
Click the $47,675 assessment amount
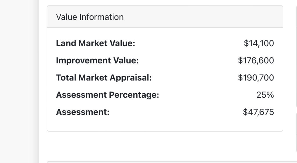[258, 112]
